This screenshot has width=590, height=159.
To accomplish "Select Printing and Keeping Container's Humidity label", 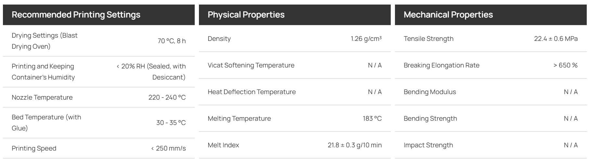I will pyautogui.click(x=43, y=72).
